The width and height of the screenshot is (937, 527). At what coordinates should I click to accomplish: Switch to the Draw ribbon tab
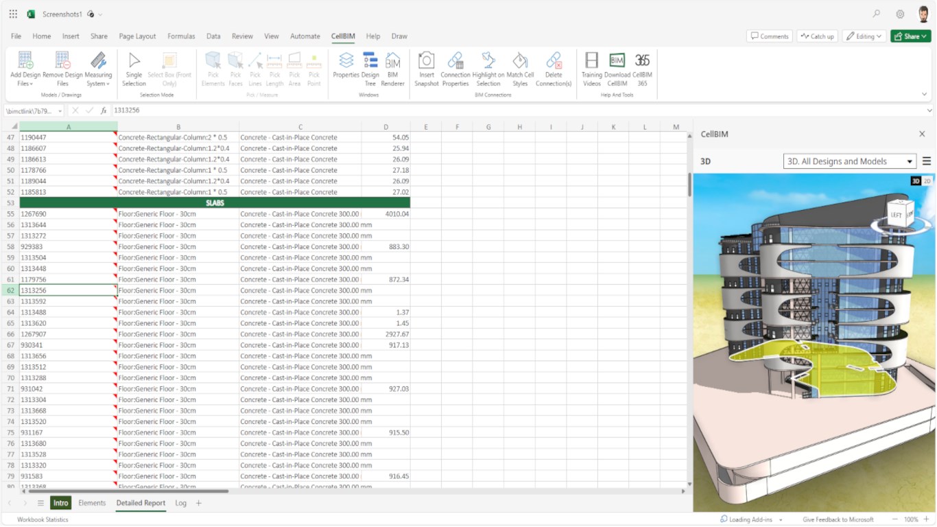point(399,36)
